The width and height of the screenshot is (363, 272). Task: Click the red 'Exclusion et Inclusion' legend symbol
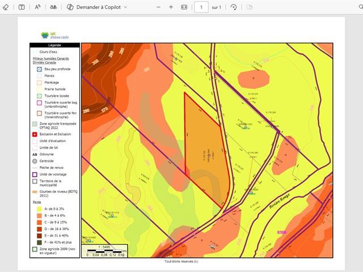coord(35,134)
